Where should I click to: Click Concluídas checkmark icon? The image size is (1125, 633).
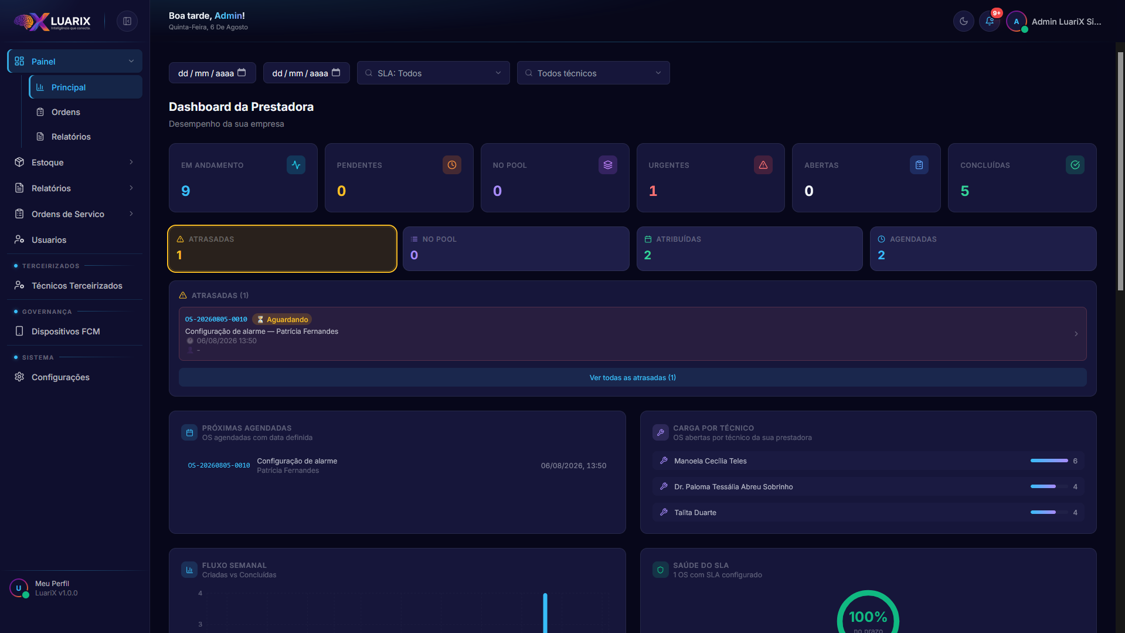click(1075, 165)
